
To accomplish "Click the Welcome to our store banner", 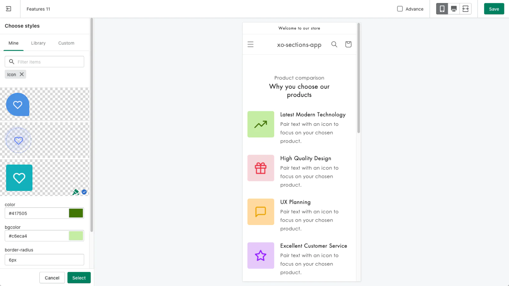I will 299,28.
